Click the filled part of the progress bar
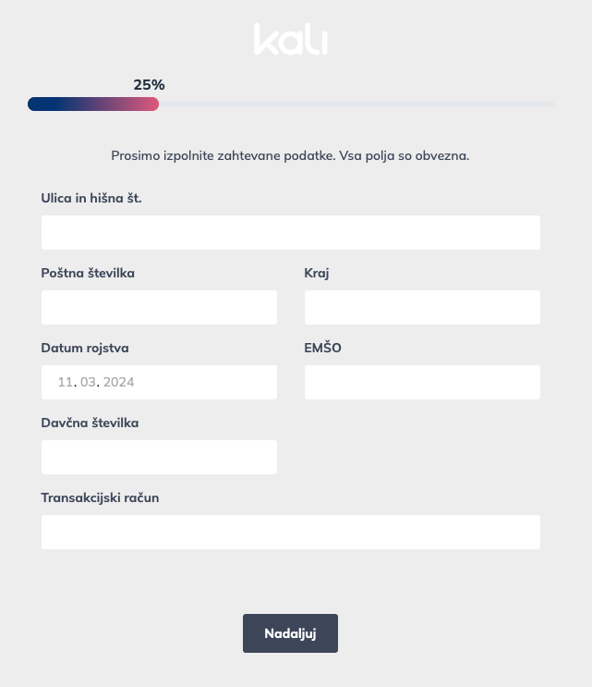Viewport: 592px width, 687px height. (92, 104)
